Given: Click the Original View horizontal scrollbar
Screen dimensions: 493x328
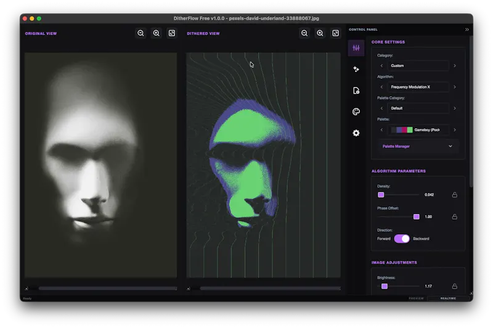Looking at the screenshot, I should [x=107, y=289].
